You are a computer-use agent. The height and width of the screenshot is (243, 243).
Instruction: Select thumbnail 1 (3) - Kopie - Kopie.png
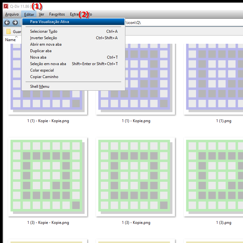click(48, 177)
